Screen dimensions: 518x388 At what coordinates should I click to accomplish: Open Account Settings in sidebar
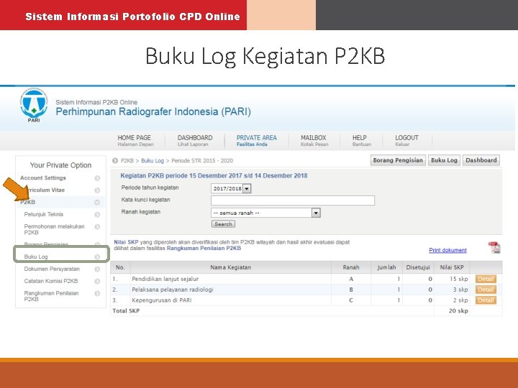point(43,178)
